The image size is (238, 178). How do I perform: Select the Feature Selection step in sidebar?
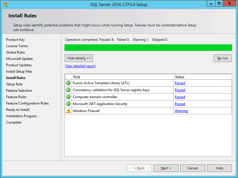point(19,90)
